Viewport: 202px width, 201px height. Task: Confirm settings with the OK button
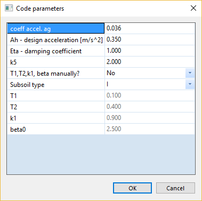tap(132, 188)
